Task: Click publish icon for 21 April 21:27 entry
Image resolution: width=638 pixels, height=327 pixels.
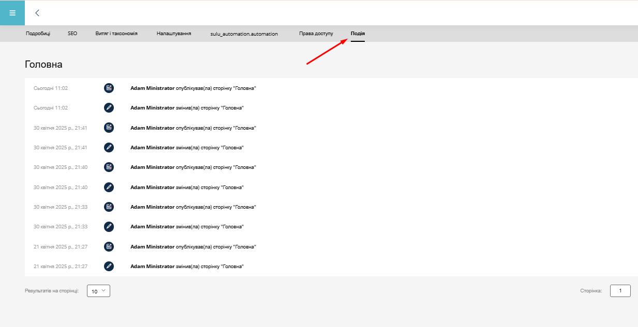Action: pos(109,247)
